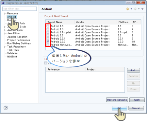The height and width of the screenshot is (121, 147).
Task: Expand the Java Compiler tree node
Action: 5,30
